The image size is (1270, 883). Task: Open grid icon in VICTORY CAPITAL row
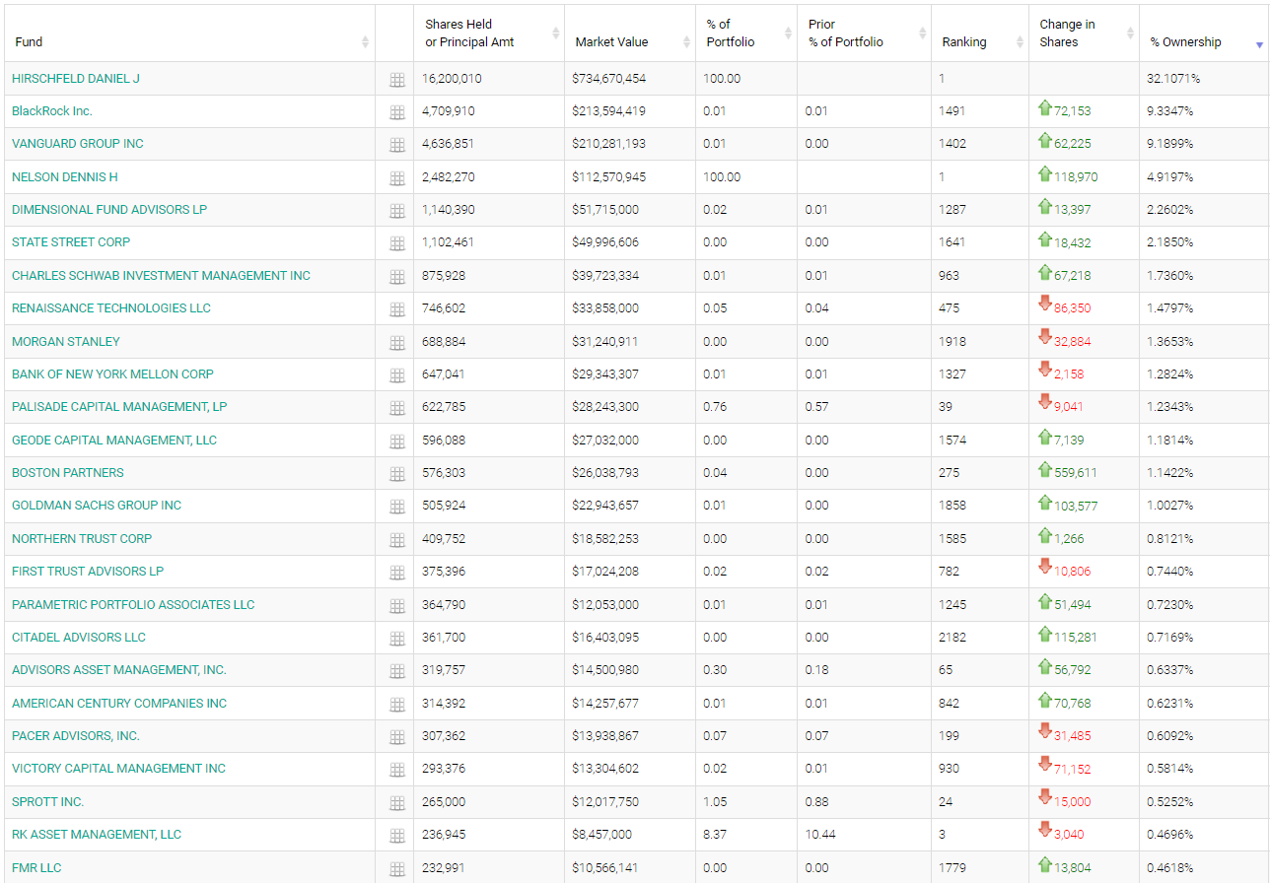pyautogui.click(x=397, y=770)
